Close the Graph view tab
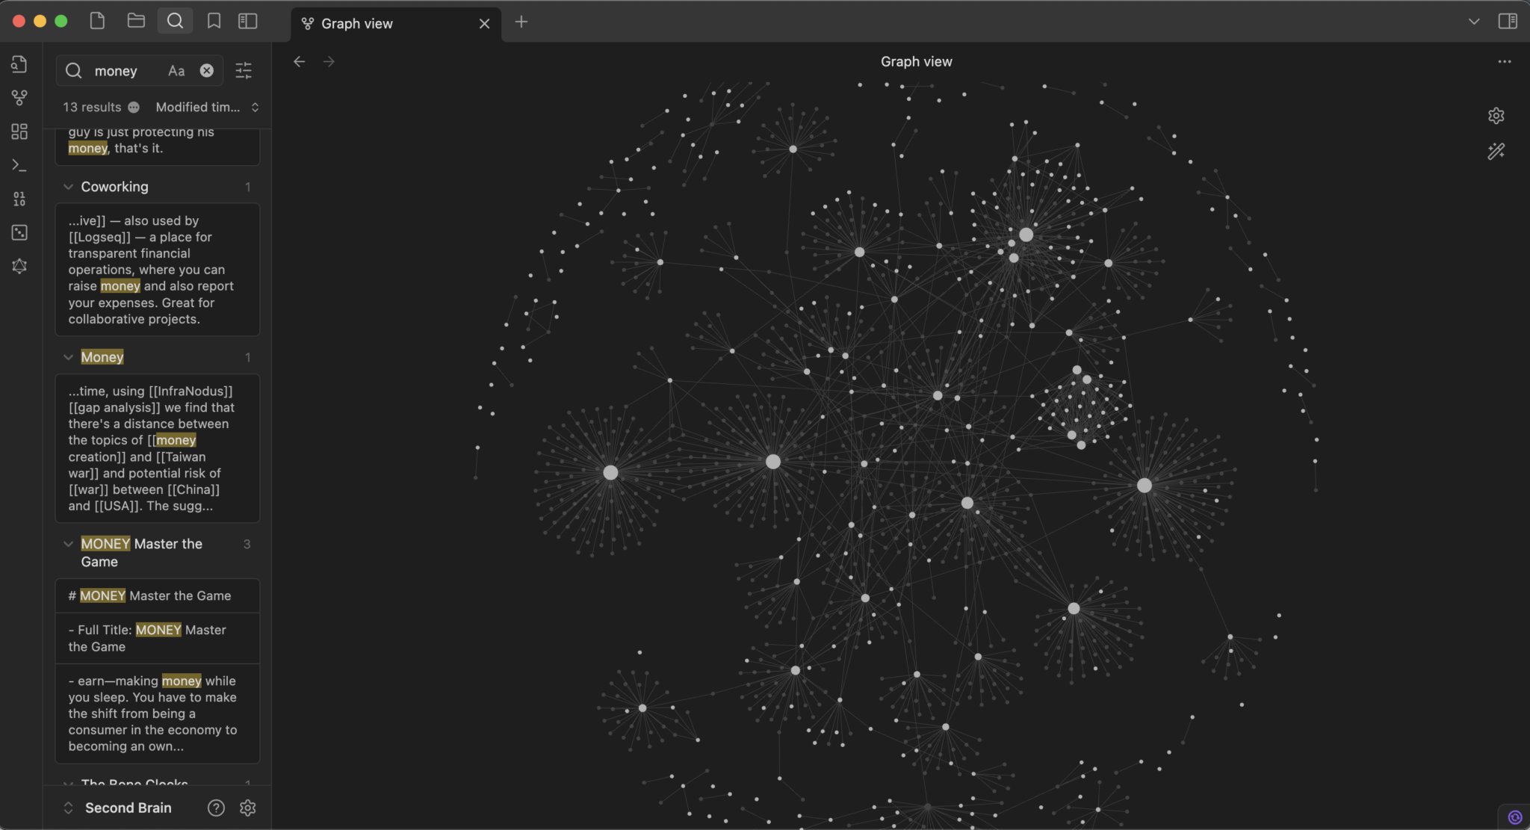The width and height of the screenshot is (1530, 830). click(484, 23)
